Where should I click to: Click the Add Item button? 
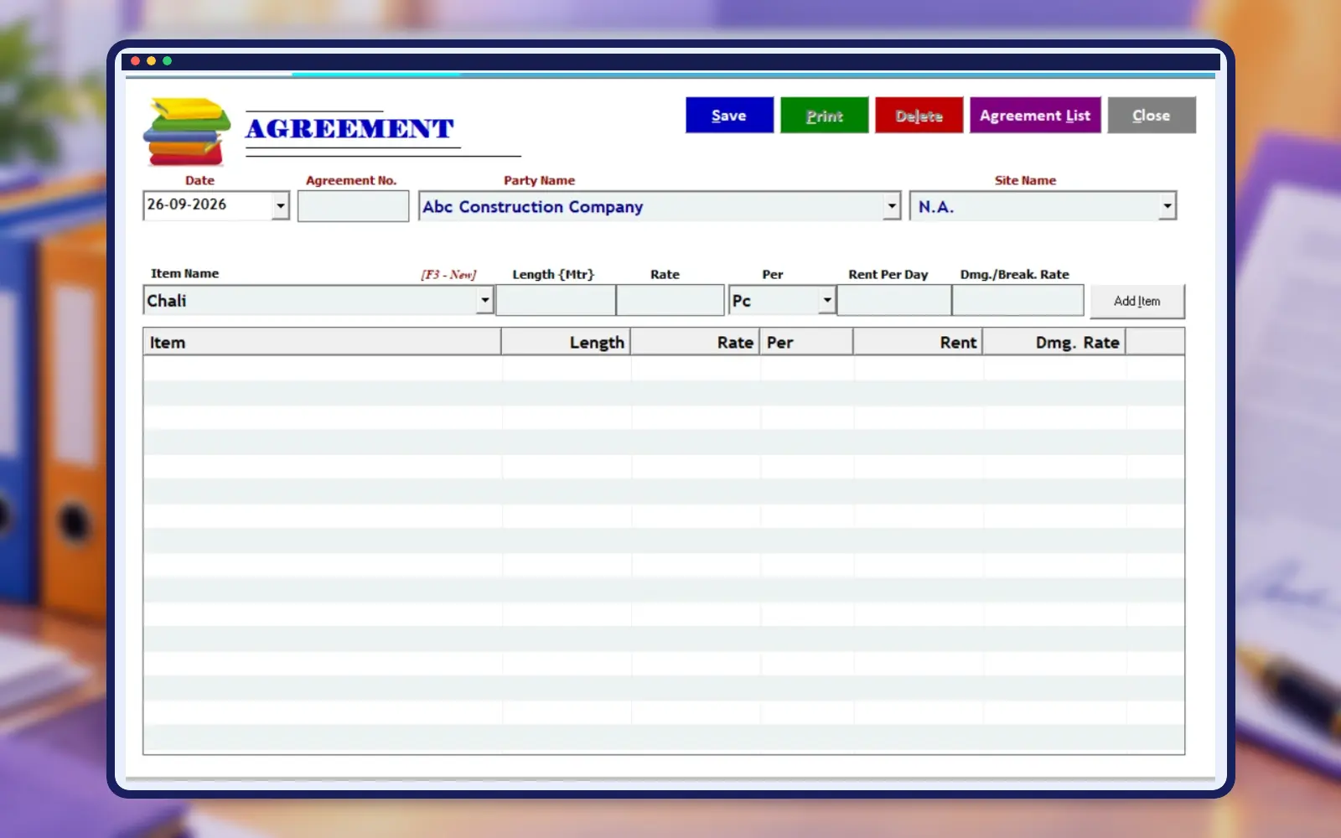[x=1137, y=301]
